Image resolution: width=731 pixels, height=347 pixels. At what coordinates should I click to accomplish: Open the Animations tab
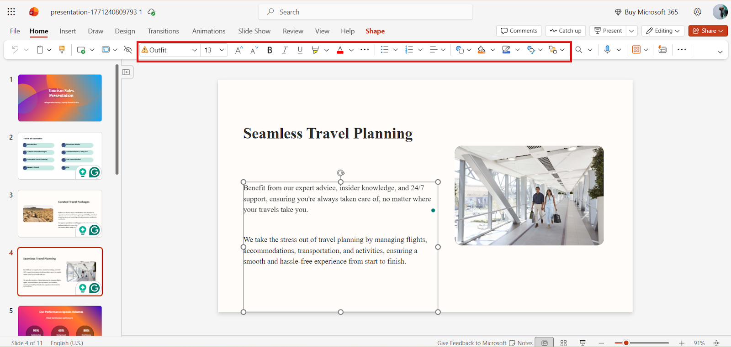coord(209,31)
